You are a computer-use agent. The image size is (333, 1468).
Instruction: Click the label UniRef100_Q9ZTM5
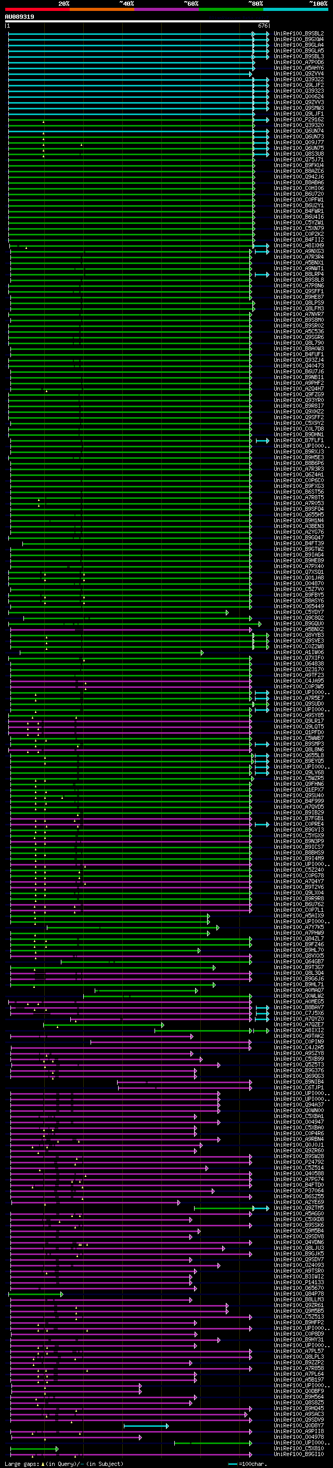[299, 1208]
